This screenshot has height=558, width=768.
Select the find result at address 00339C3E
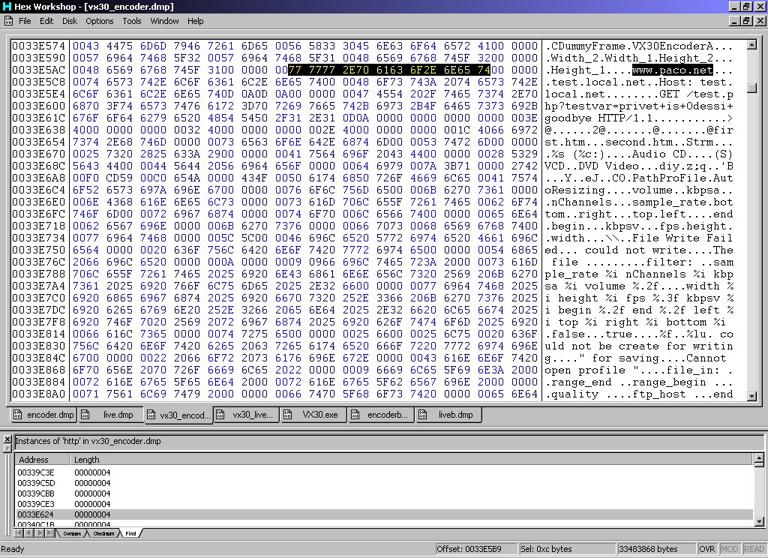[383, 472]
